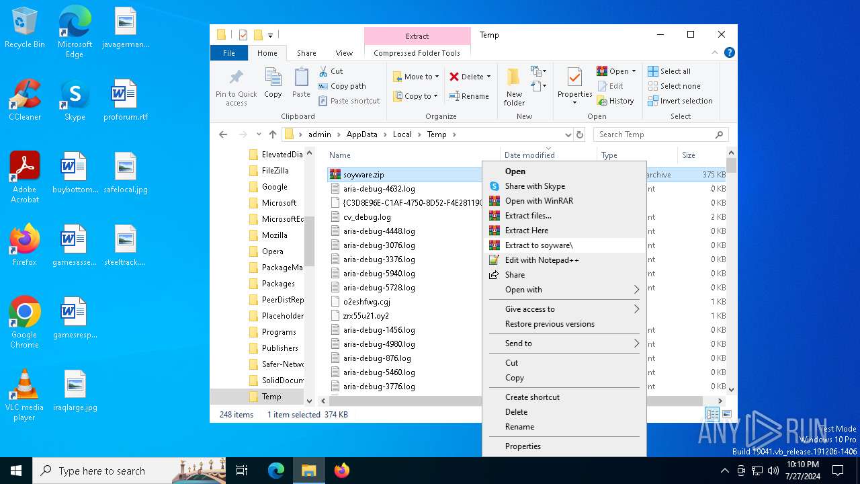Open the Recent locations dropdown
The width and height of the screenshot is (860, 484).
click(x=259, y=134)
